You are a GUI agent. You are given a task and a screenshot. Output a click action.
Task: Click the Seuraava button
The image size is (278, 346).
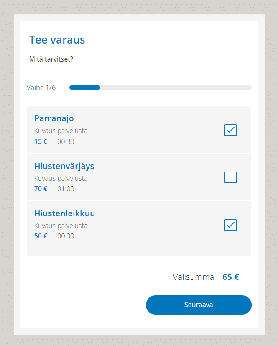199,305
